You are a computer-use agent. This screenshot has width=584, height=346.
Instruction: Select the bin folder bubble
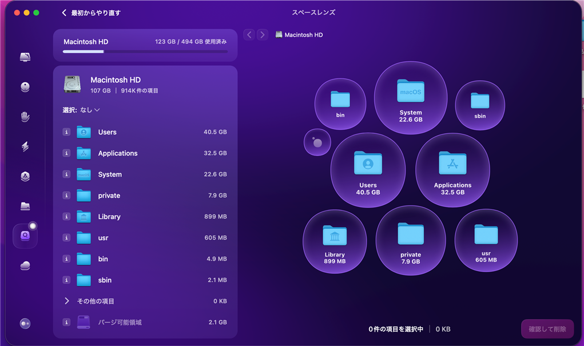click(340, 104)
